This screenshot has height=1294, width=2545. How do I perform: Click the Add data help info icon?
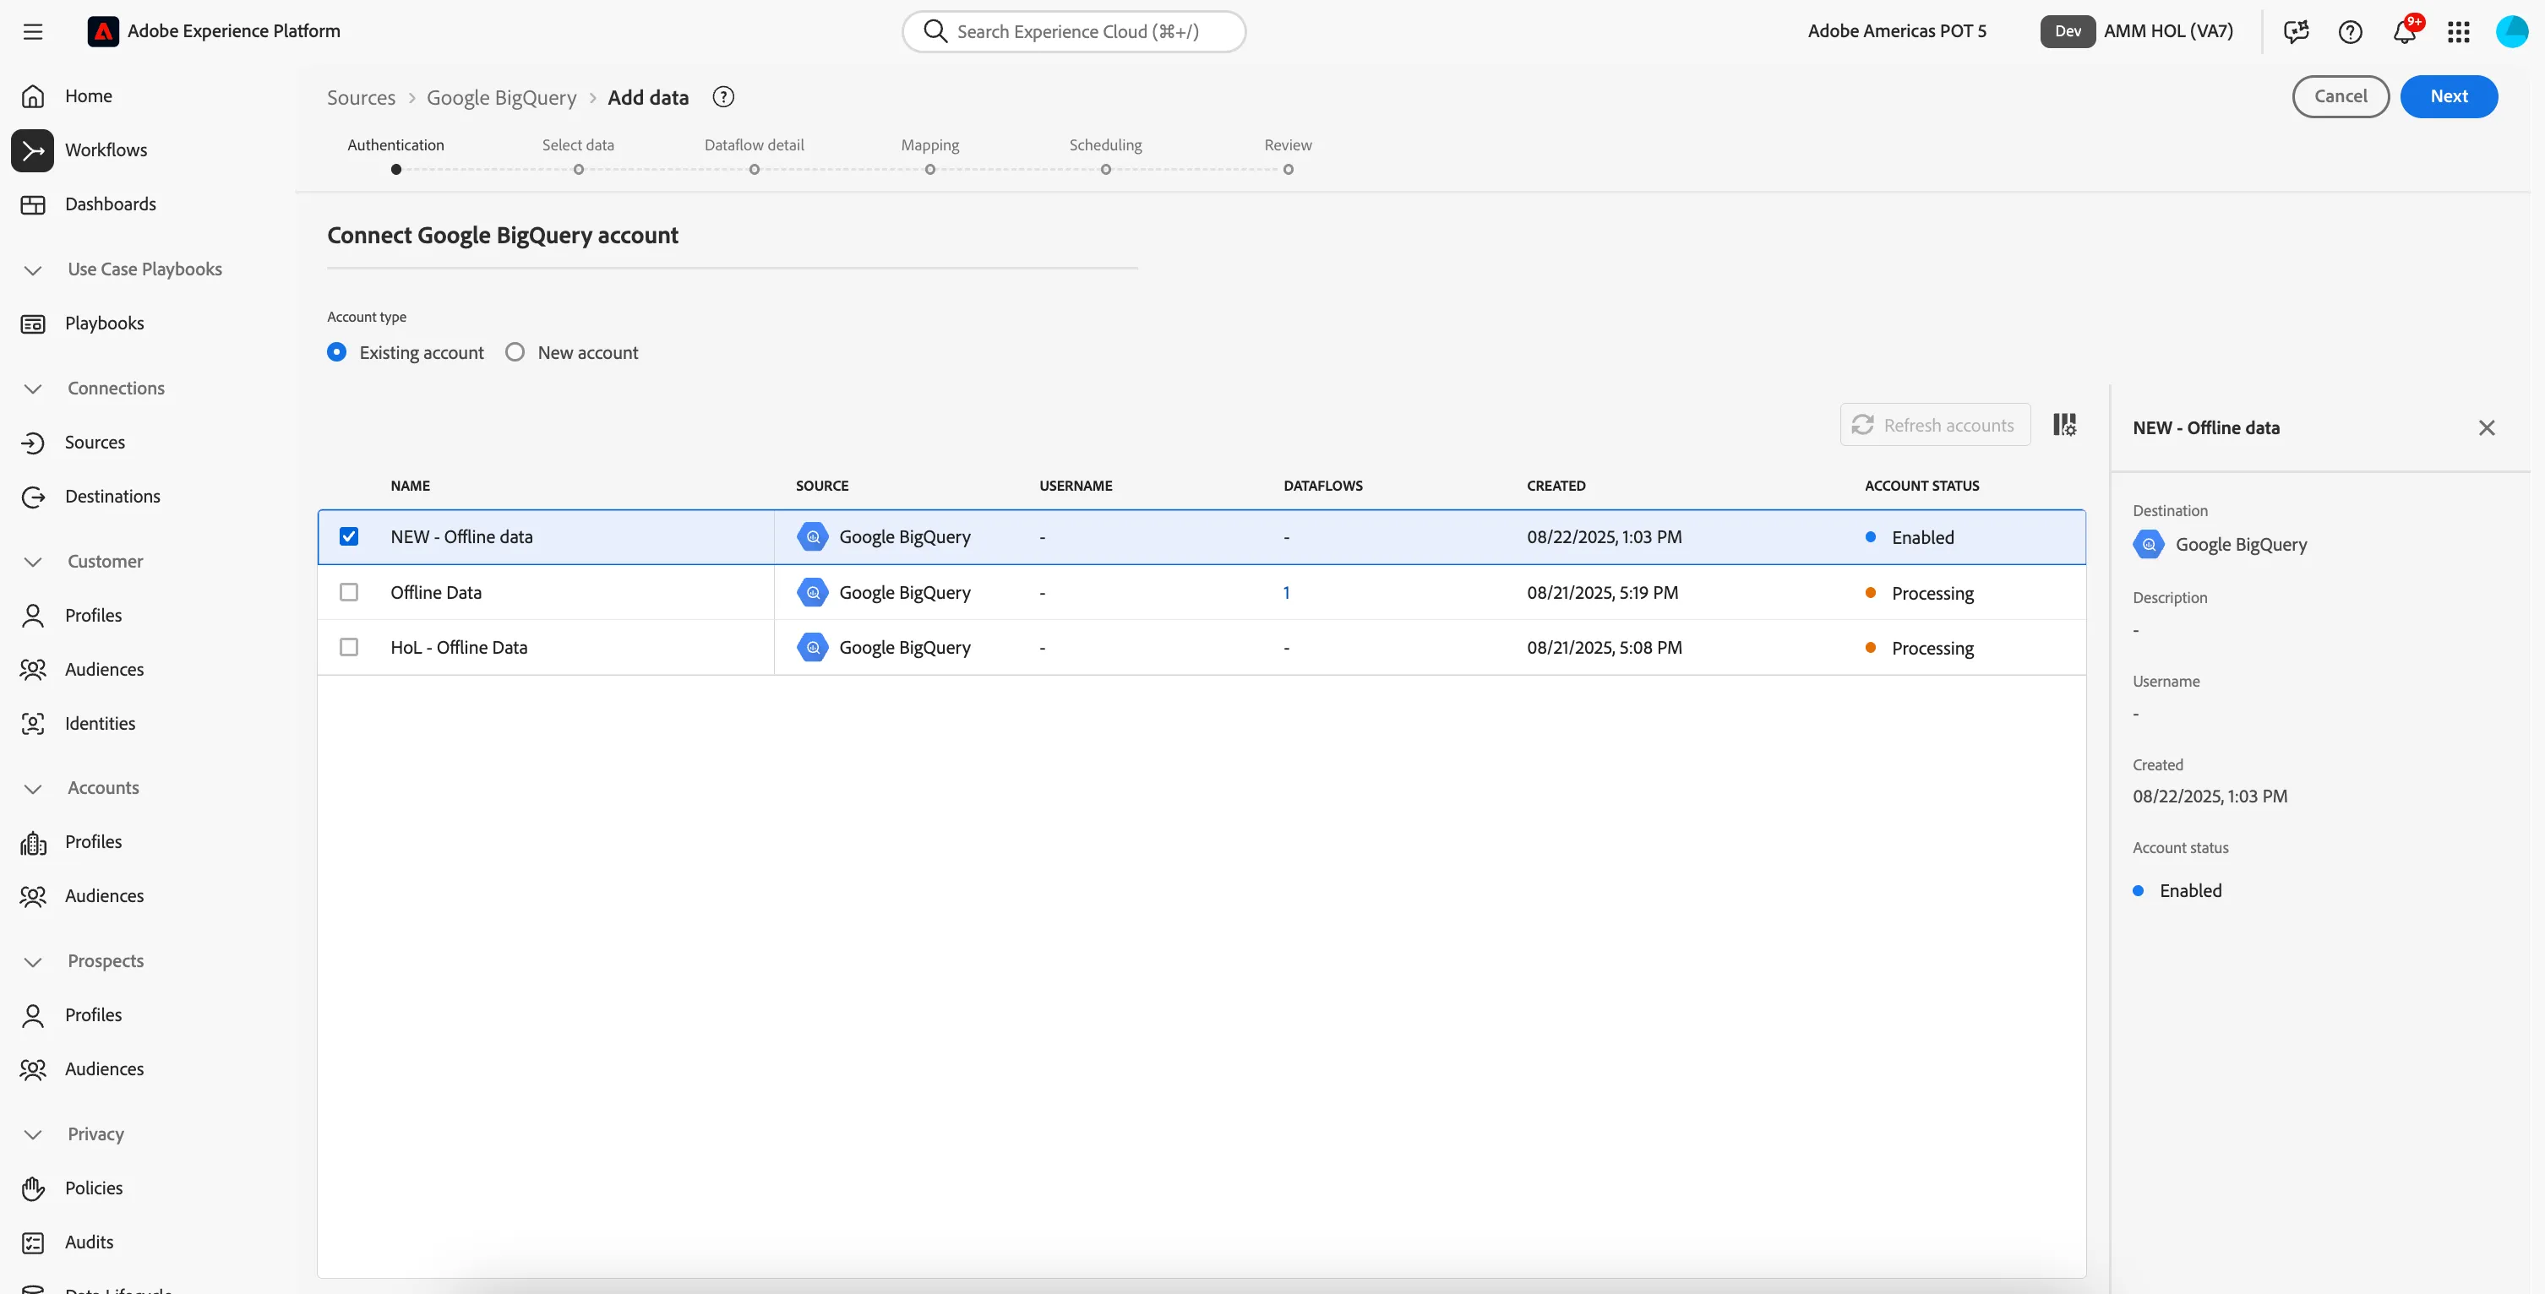click(x=723, y=97)
